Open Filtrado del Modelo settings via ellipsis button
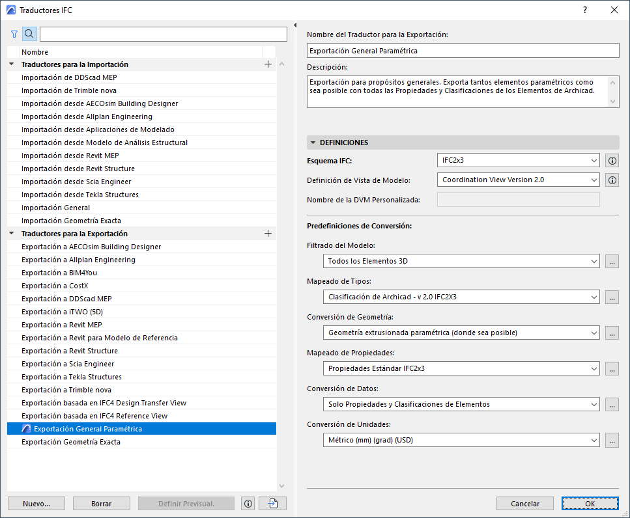630x518 pixels. coord(611,260)
